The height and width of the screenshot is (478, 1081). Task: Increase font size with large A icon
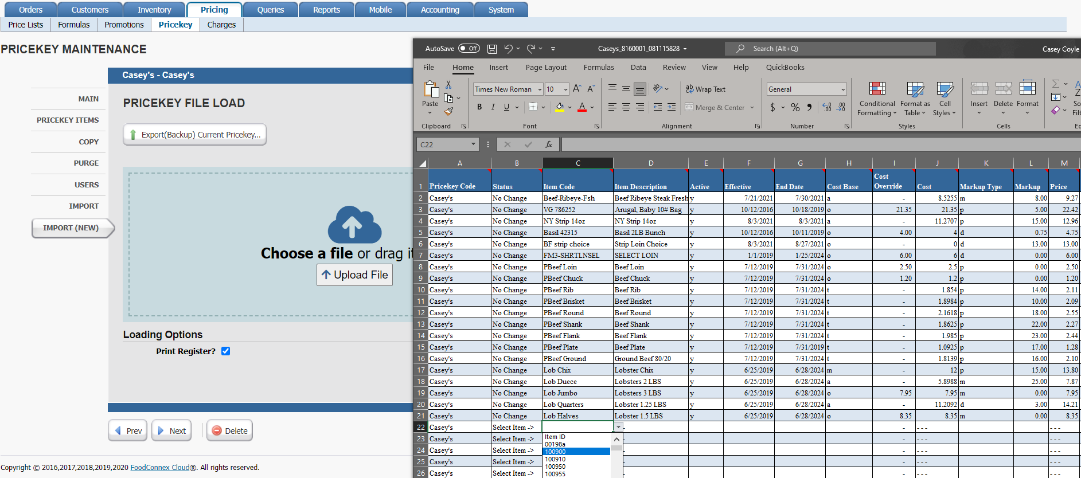click(577, 89)
